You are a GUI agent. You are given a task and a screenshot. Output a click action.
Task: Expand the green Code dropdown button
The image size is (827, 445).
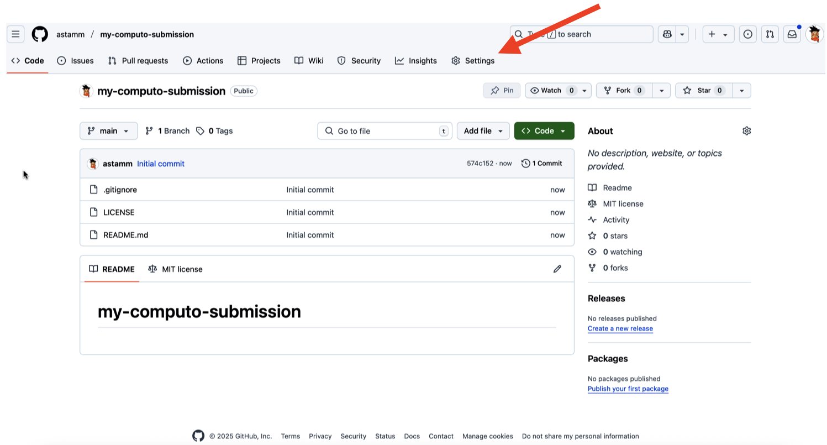pyautogui.click(x=544, y=131)
